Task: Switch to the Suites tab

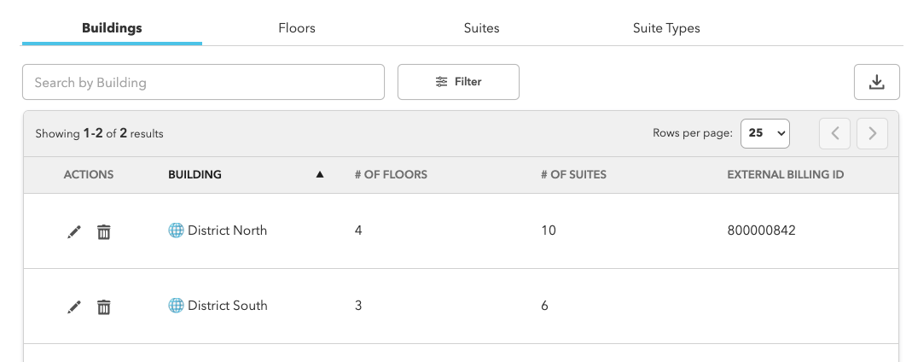Action: pyautogui.click(x=481, y=28)
